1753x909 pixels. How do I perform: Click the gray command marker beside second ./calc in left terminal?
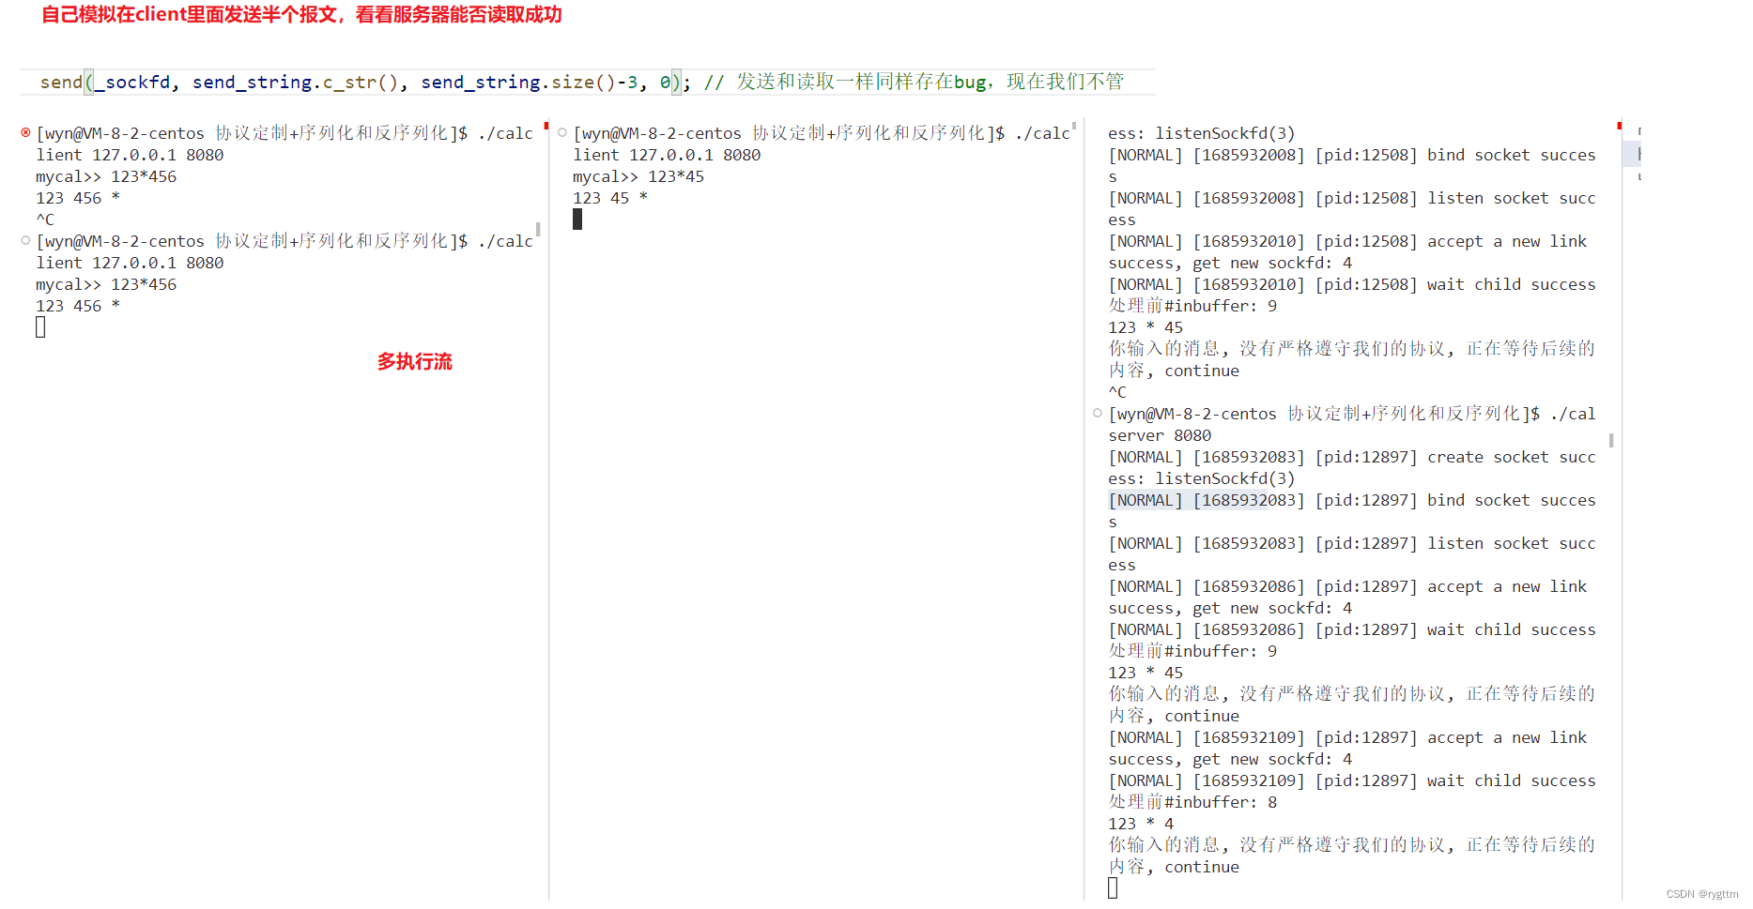(x=25, y=240)
